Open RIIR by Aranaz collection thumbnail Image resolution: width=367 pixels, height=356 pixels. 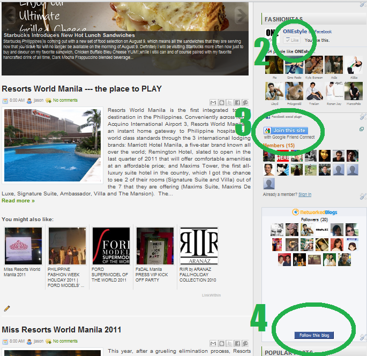(x=199, y=246)
